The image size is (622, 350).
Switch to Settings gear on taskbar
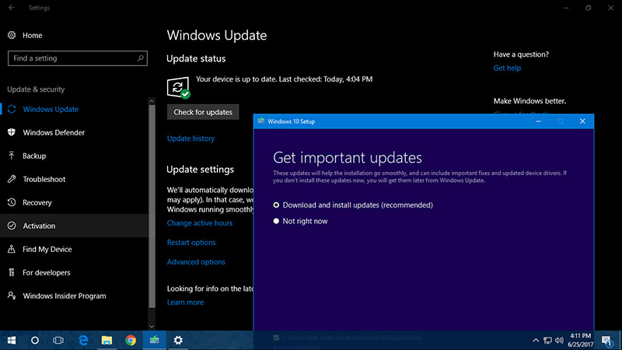(178, 340)
